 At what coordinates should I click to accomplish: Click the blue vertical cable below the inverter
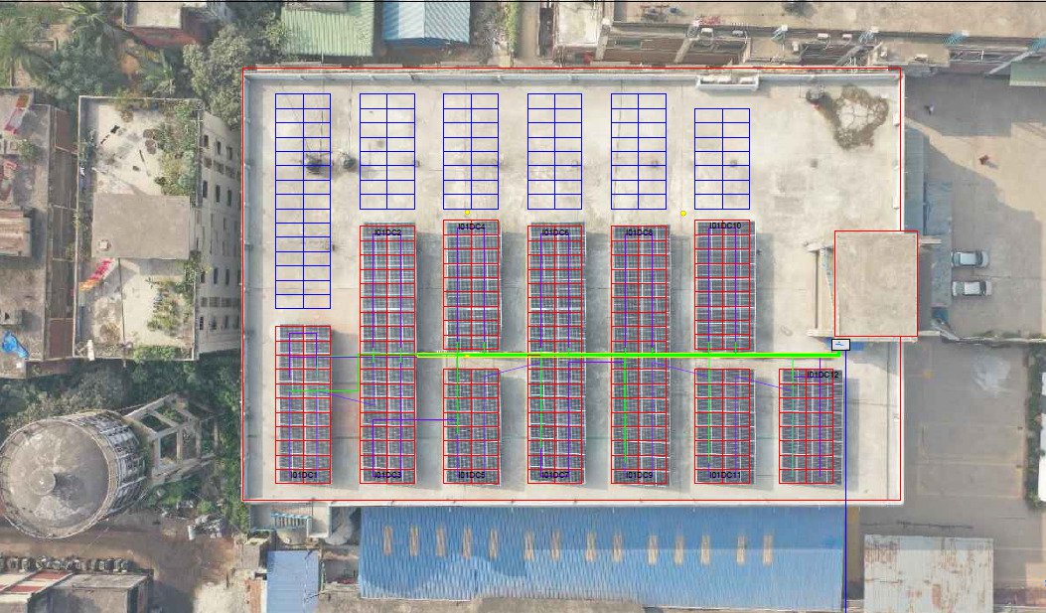pyautogui.click(x=843, y=477)
